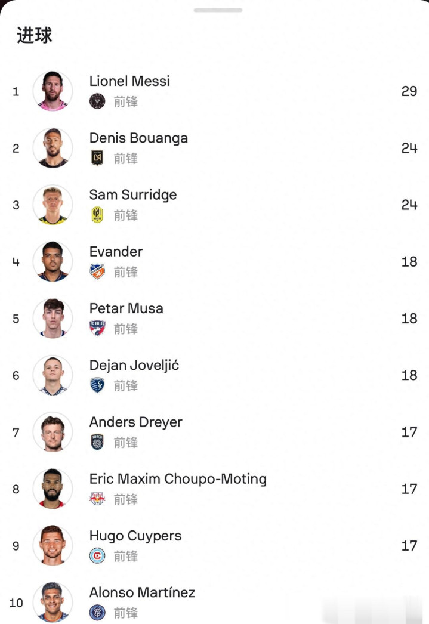Tap Messi's goal count of 29

(x=409, y=91)
